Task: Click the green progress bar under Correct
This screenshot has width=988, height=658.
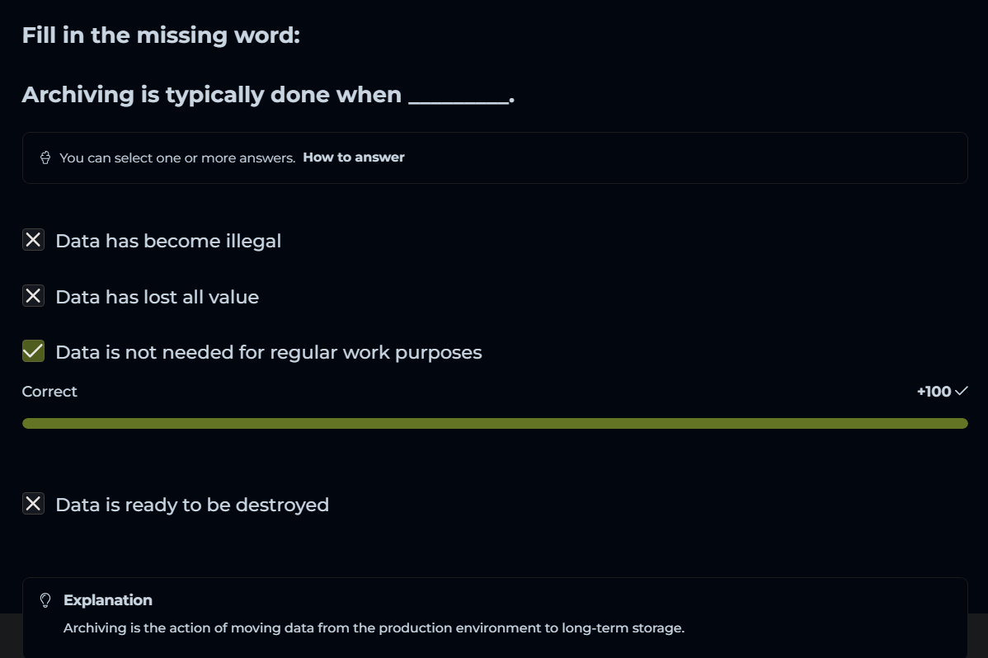Action: coord(495,423)
